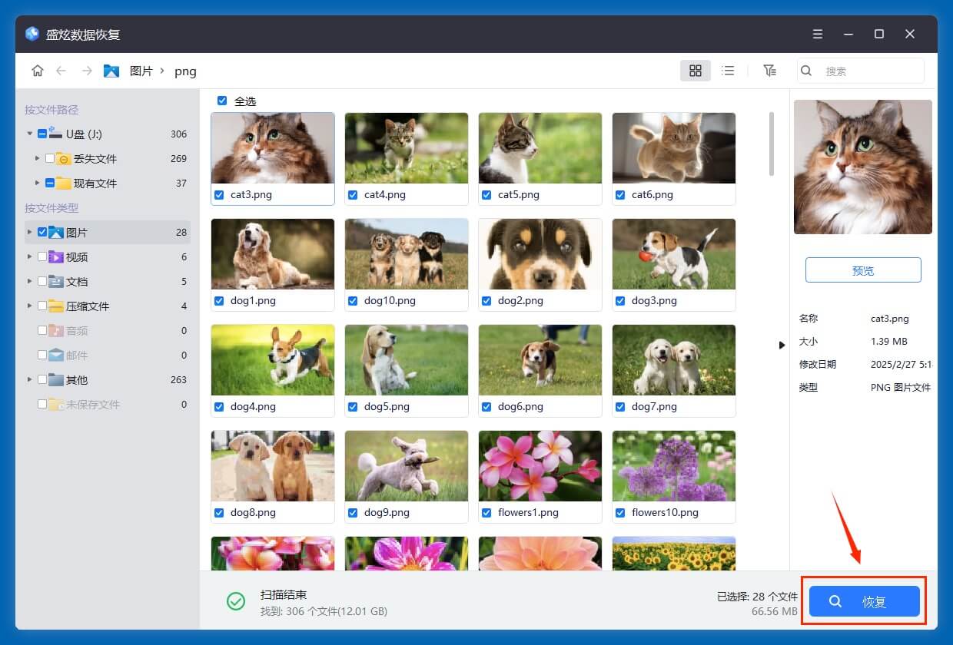Click the video file type icon
Image resolution: width=953 pixels, height=645 pixels.
coord(56,257)
